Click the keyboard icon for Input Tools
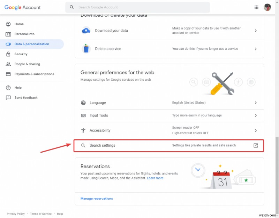 [x=83, y=115]
